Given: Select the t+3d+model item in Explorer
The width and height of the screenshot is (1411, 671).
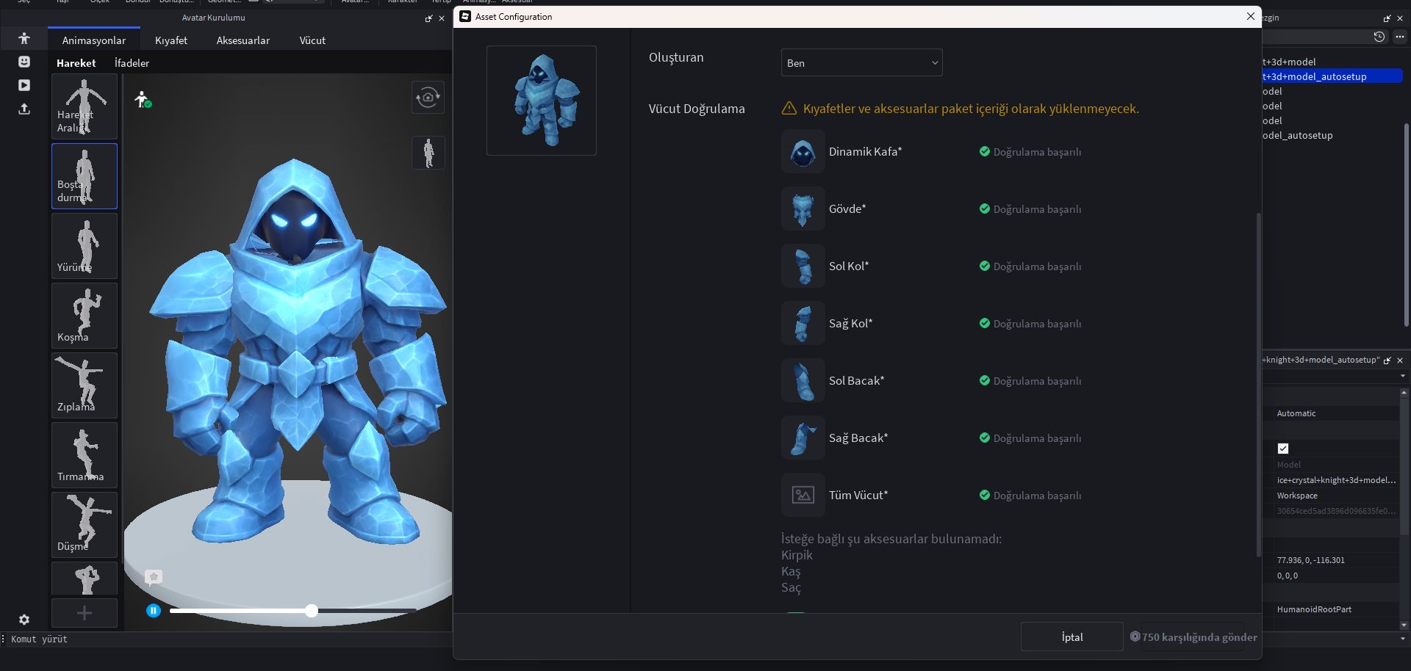Looking at the screenshot, I should 1289,62.
